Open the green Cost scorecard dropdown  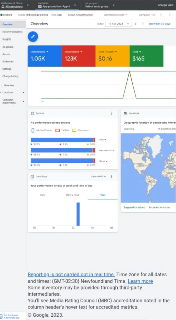(x=140, y=52)
